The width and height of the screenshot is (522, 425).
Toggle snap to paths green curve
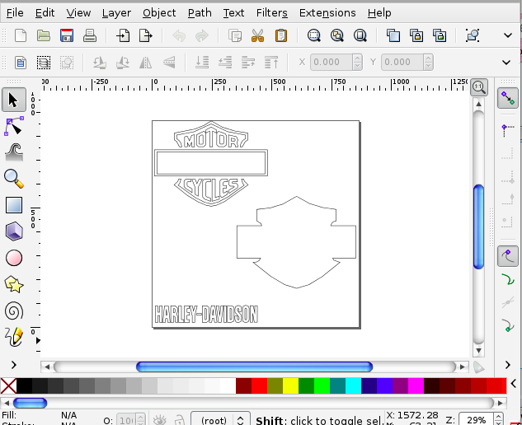[508, 279]
